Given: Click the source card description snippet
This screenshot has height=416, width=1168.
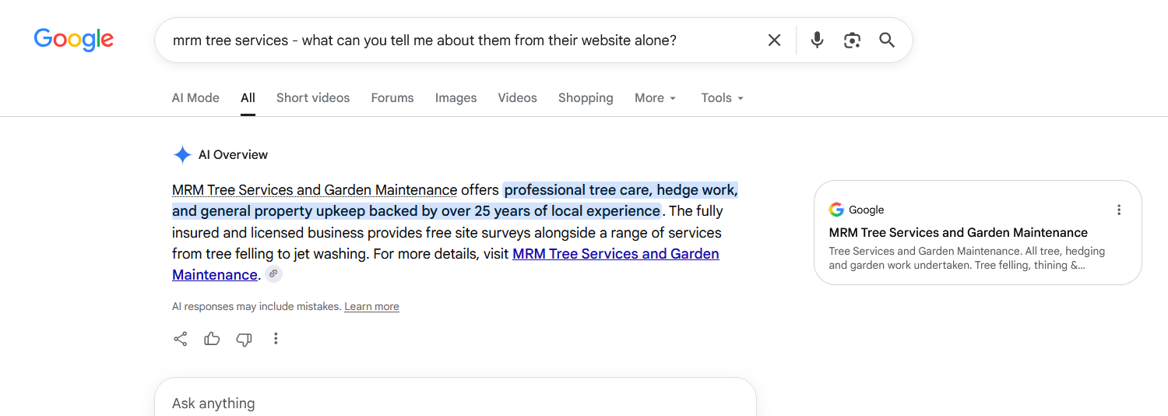Looking at the screenshot, I should tap(967, 258).
